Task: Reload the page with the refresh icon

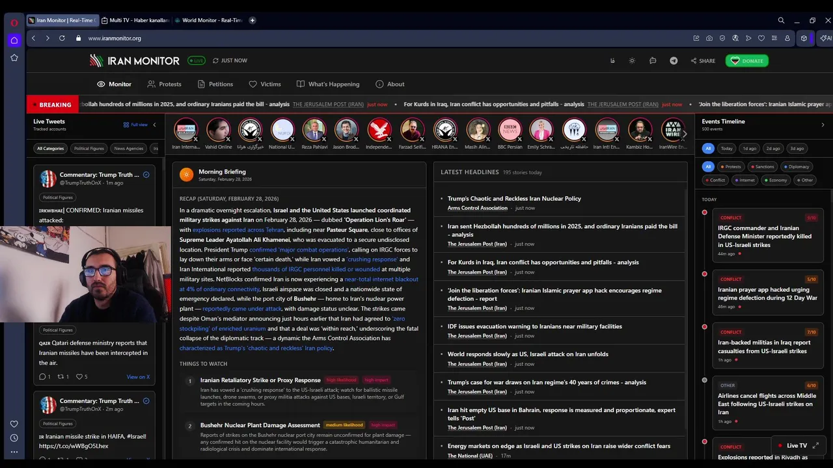Action: tap(62, 38)
